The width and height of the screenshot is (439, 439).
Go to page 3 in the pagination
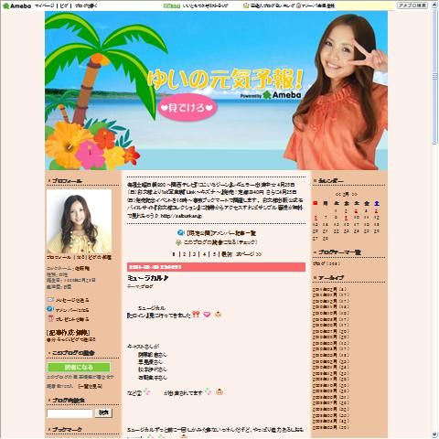pyautogui.click(x=194, y=254)
